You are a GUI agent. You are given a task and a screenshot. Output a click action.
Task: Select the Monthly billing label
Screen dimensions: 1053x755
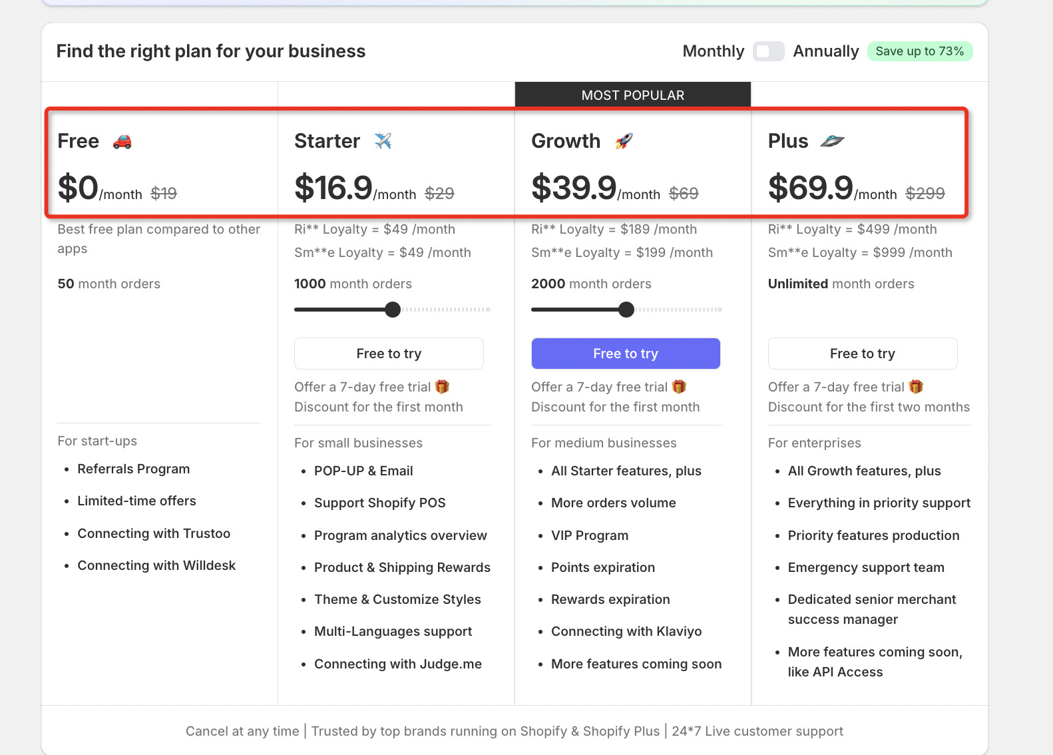[x=714, y=51]
